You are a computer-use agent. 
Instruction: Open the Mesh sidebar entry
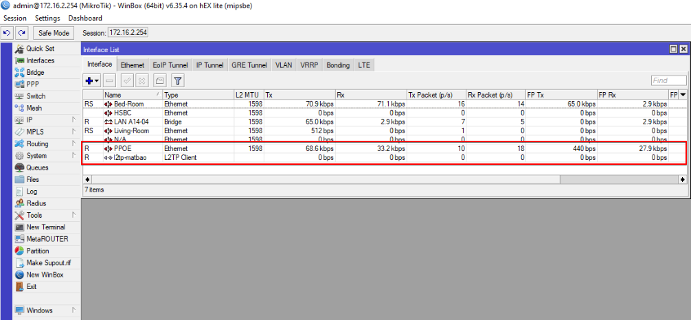34,108
